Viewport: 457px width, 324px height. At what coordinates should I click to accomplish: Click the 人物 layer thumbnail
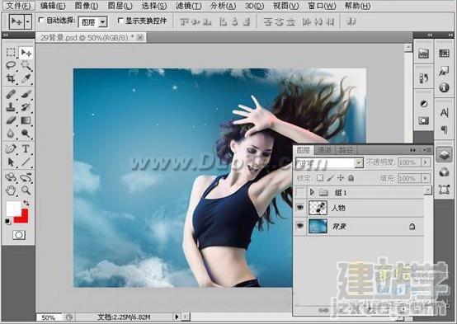pyautogui.click(x=318, y=208)
